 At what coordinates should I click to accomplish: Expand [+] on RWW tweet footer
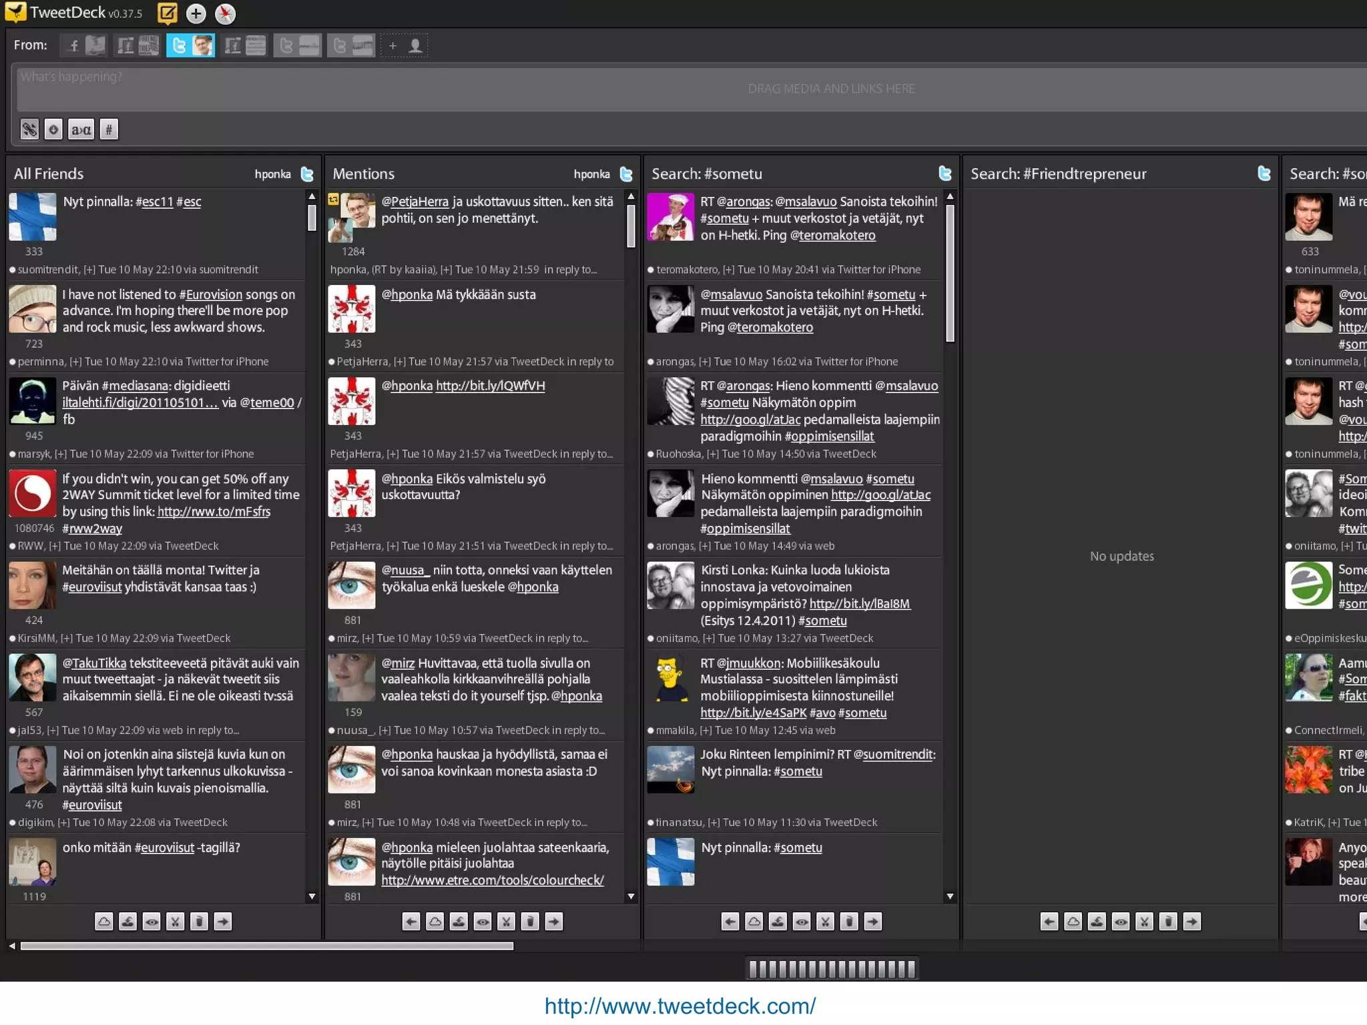coord(55,546)
